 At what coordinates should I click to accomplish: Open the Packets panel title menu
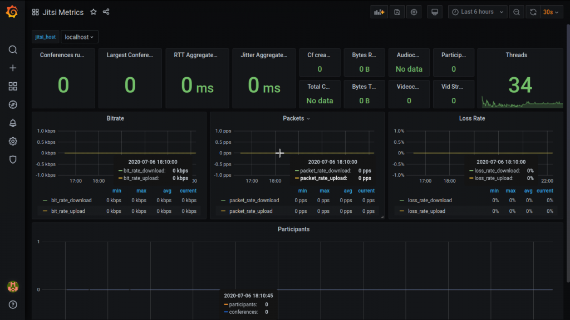tap(296, 118)
